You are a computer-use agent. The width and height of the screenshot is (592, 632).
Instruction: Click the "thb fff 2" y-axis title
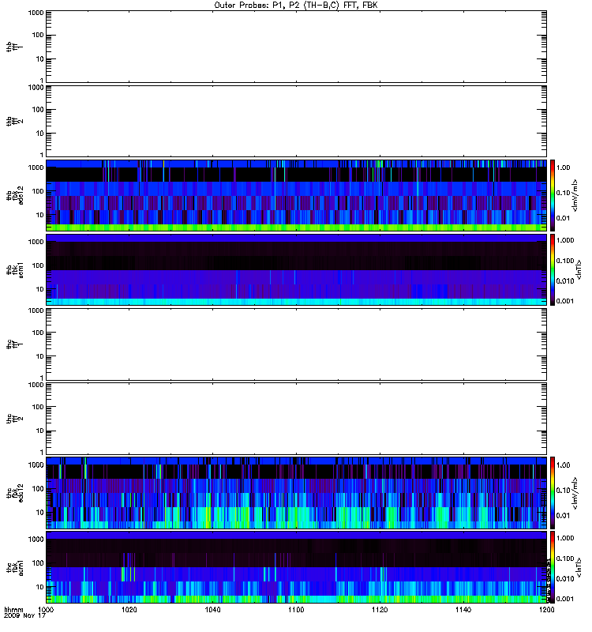[x=15, y=122]
